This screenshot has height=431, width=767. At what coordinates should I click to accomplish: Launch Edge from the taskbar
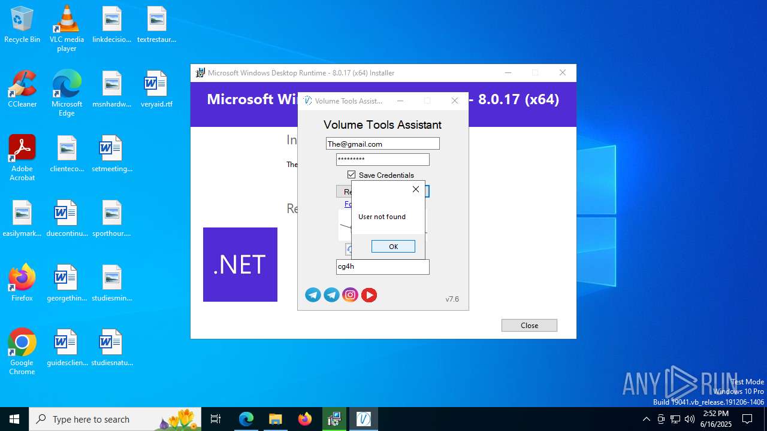246,419
